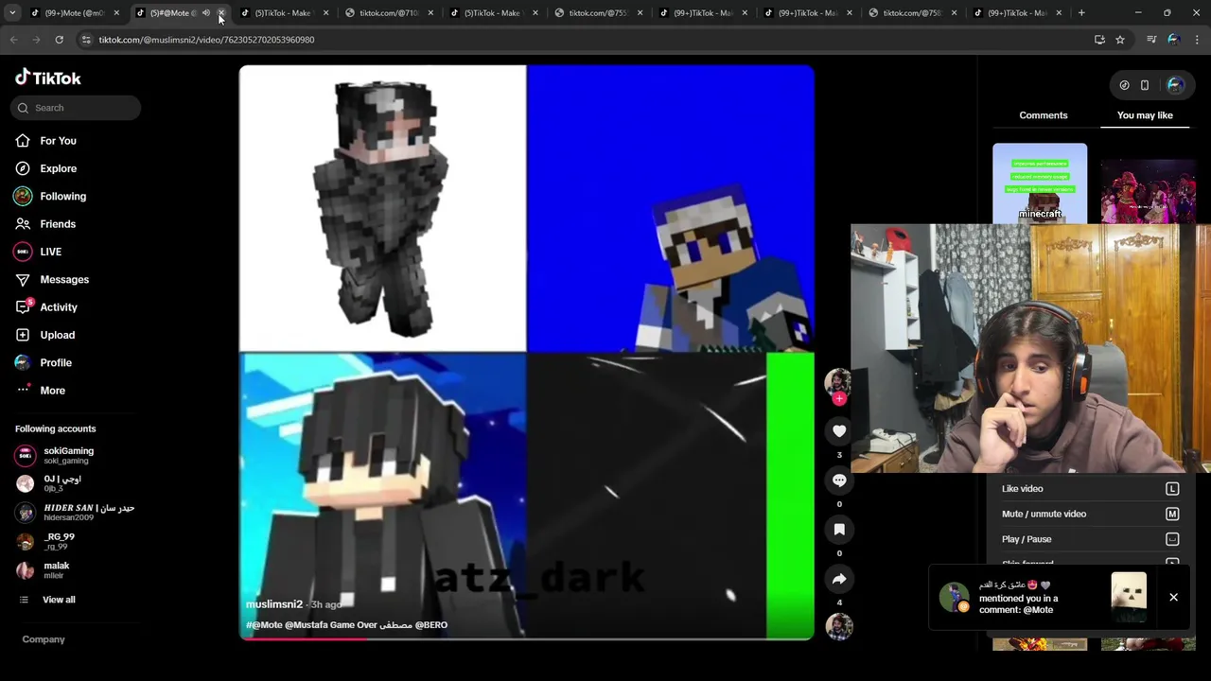View site information icon in the address bar

click(x=86, y=40)
